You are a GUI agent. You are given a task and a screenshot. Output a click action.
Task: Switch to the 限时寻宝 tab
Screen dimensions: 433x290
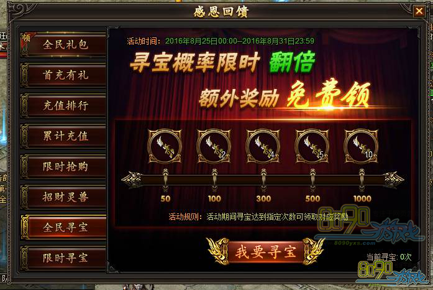tap(63, 258)
